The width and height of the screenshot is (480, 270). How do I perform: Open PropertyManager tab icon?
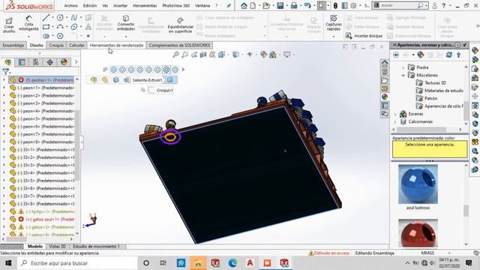pyautogui.click(x=22, y=62)
